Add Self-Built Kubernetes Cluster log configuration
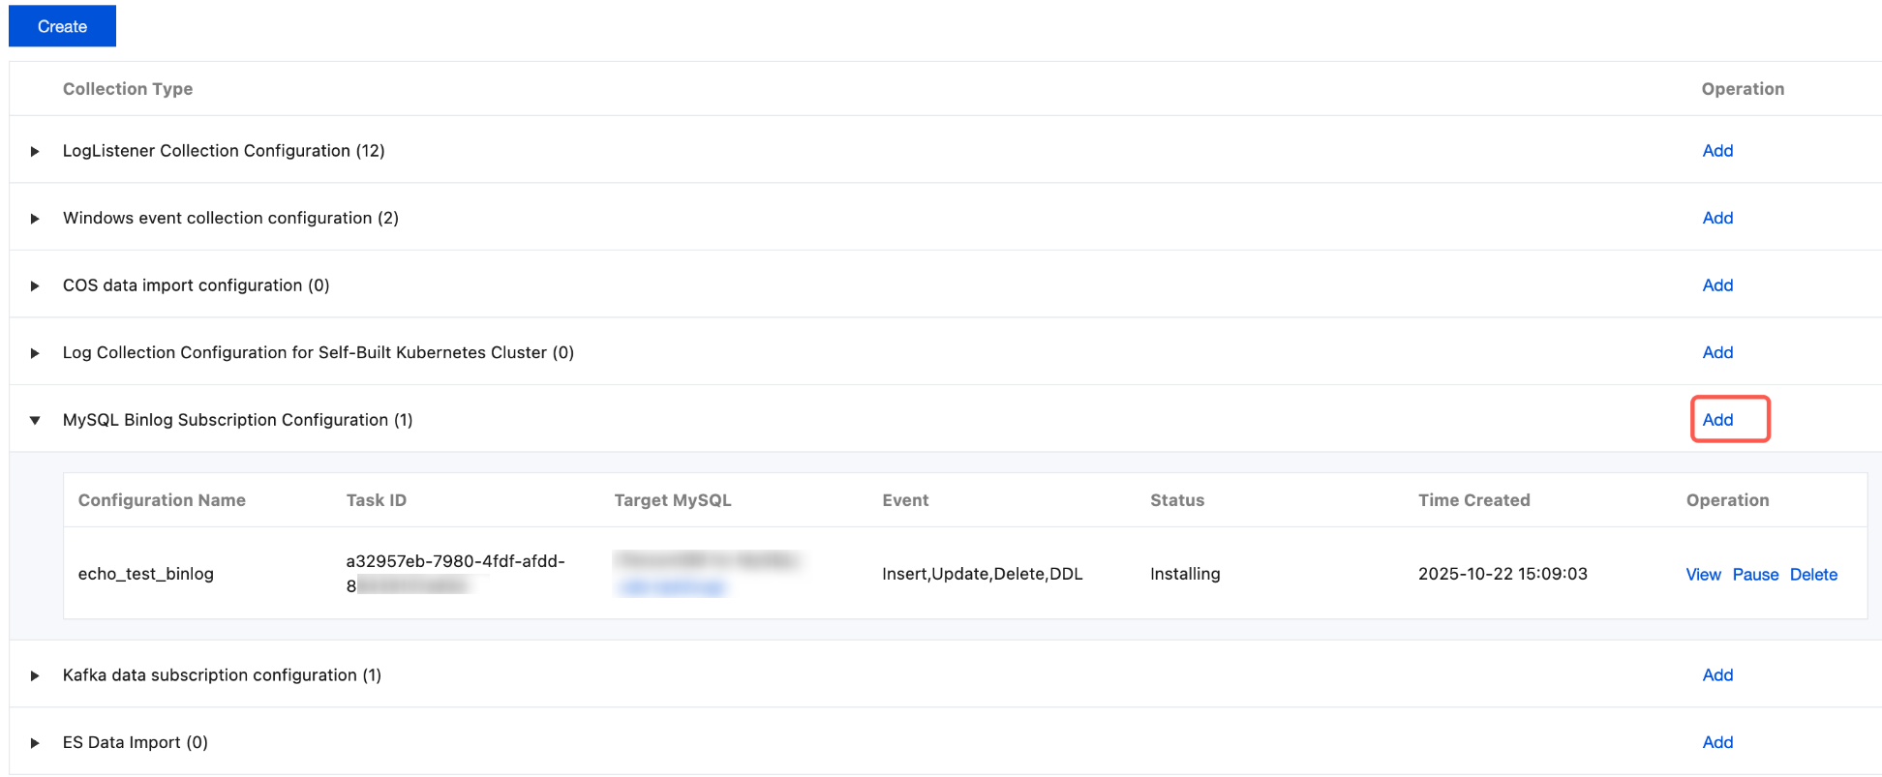Viewport: 1882px width, 777px height. (x=1717, y=353)
